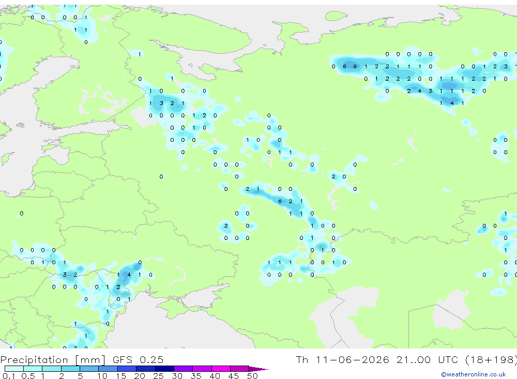The height and width of the screenshot is (379, 517).
Task: Pick the 35–40 mm purple legend swatch
Action: pos(202,369)
